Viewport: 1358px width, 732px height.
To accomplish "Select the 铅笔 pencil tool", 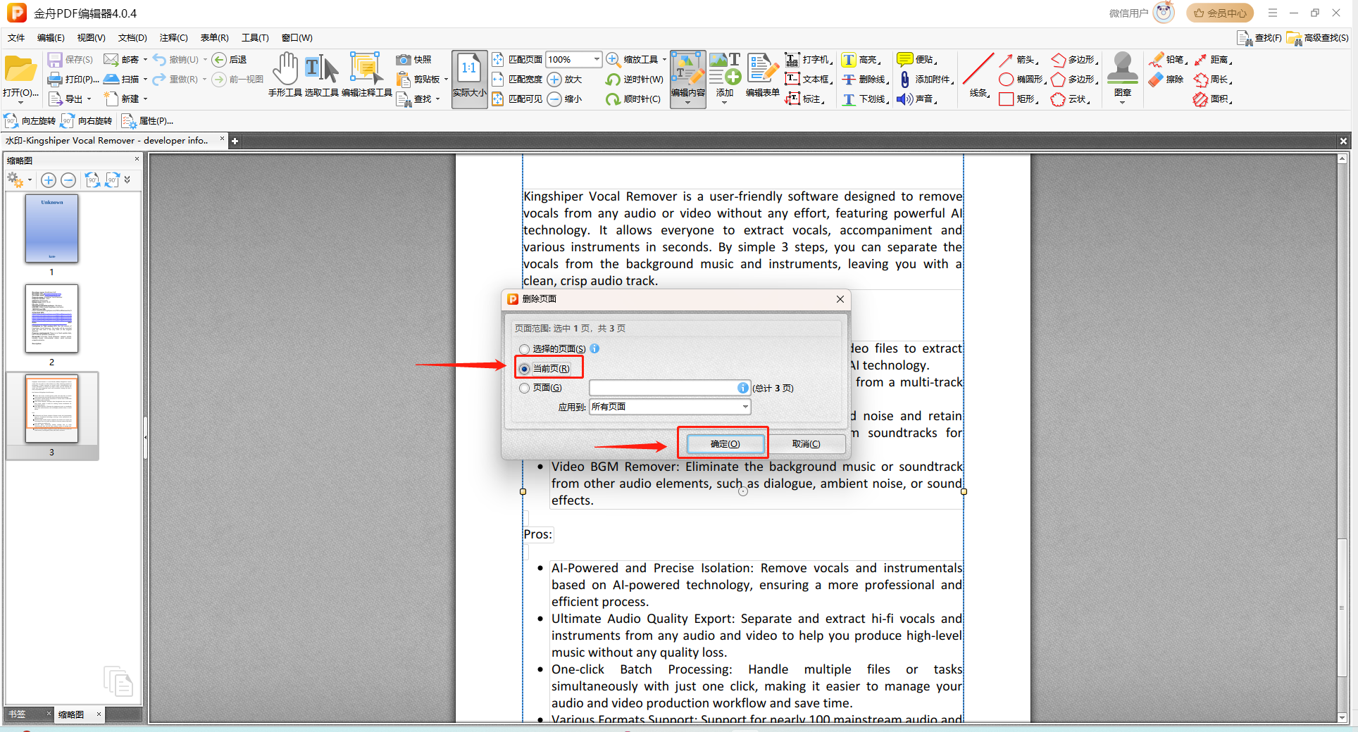I will pos(1168,60).
